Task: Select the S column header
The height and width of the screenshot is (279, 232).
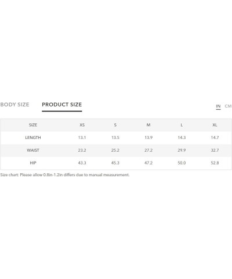Action: coord(115,125)
